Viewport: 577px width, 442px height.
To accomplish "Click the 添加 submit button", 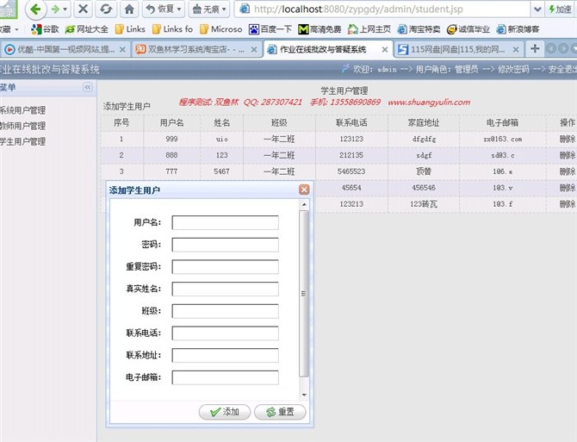I will tap(225, 412).
